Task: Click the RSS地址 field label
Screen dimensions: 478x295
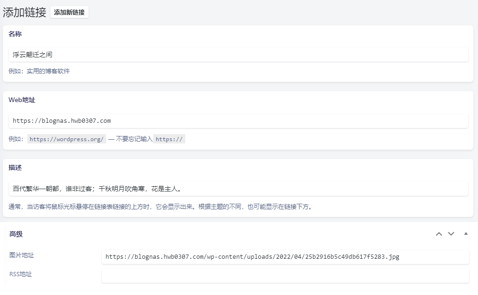Action: coord(20,274)
